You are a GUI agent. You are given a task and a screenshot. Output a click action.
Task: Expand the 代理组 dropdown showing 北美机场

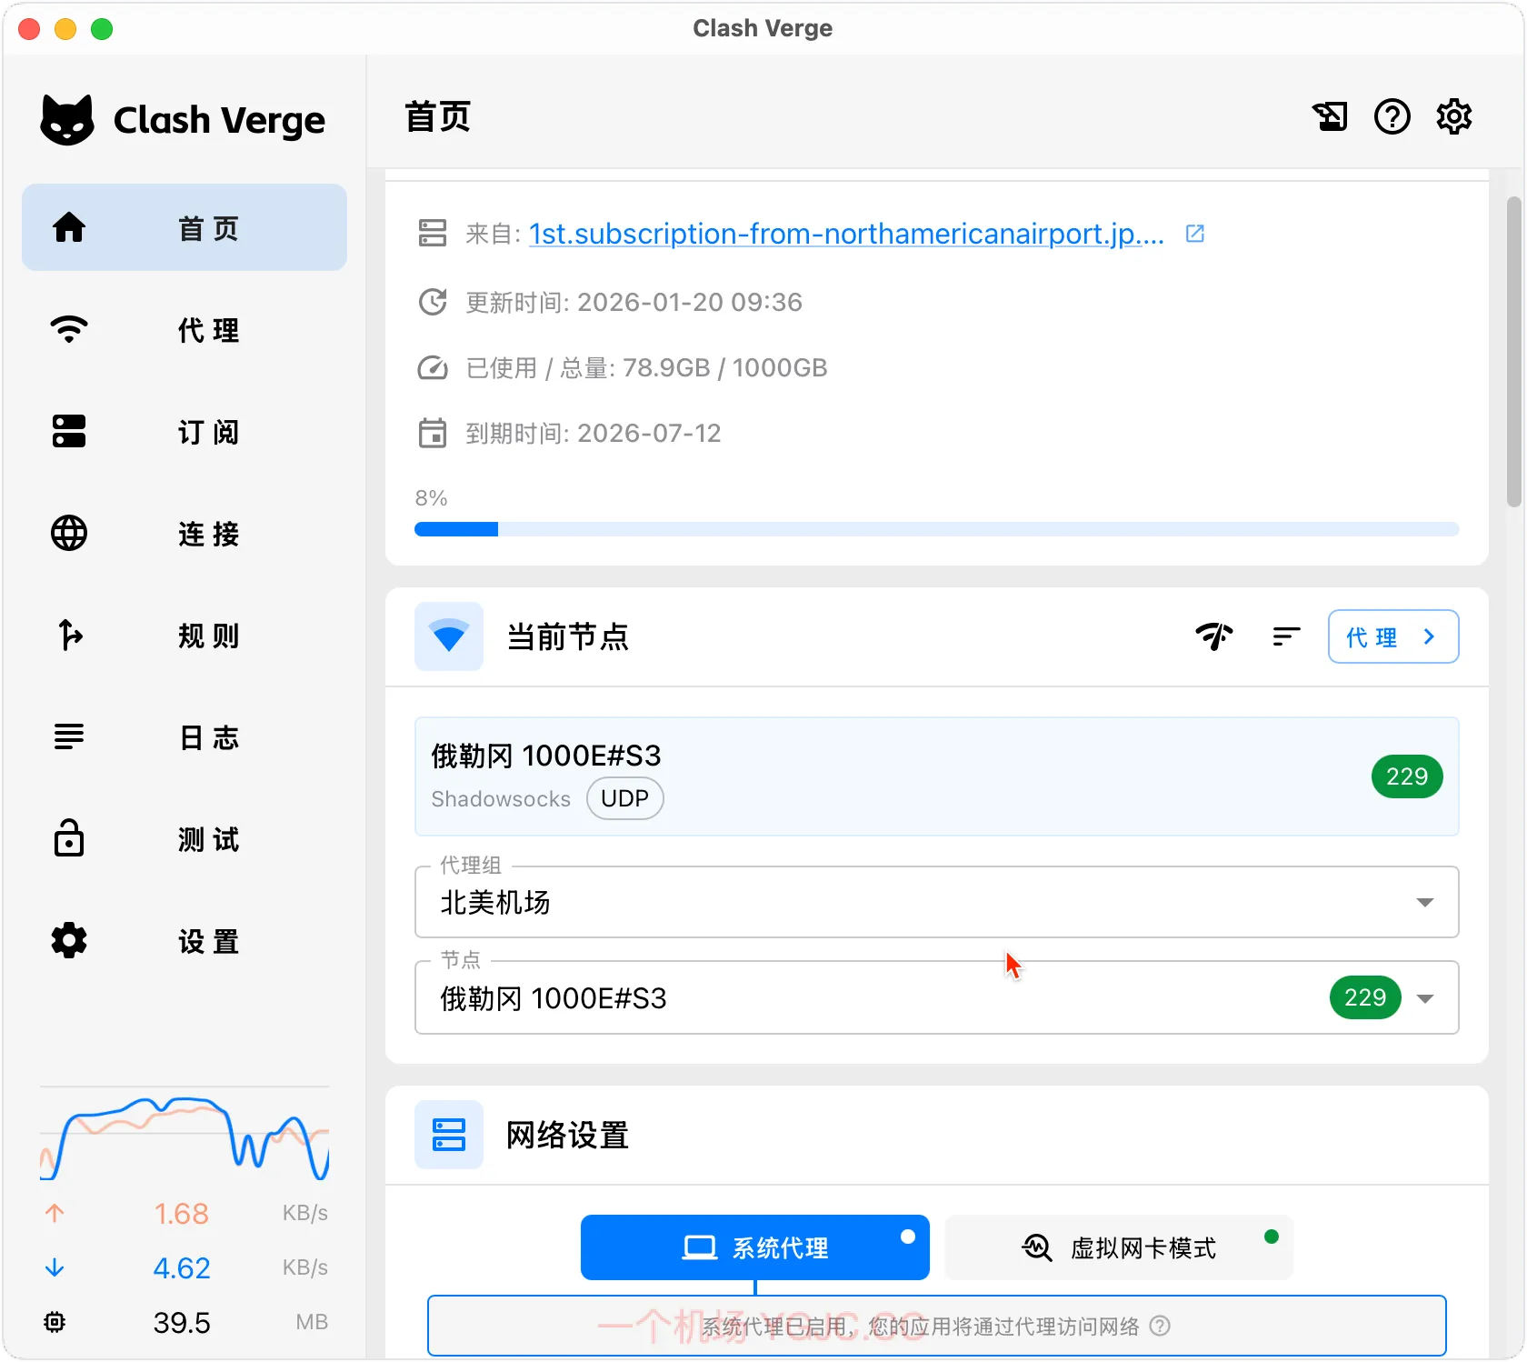(x=1425, y=902)
